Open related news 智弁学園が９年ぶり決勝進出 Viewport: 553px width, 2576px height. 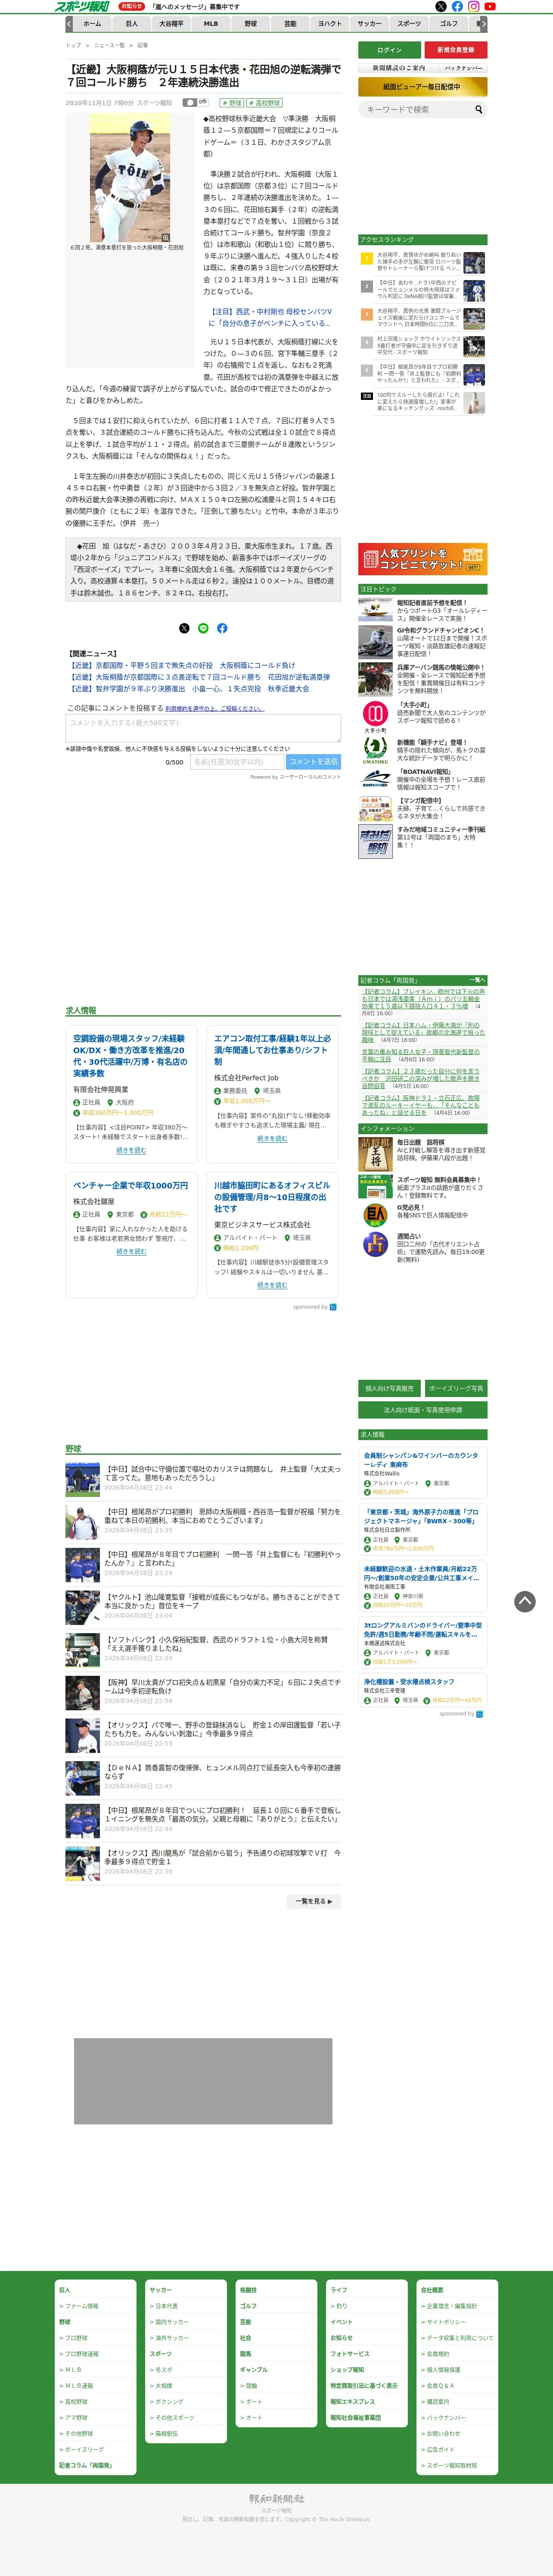(188, 689)
